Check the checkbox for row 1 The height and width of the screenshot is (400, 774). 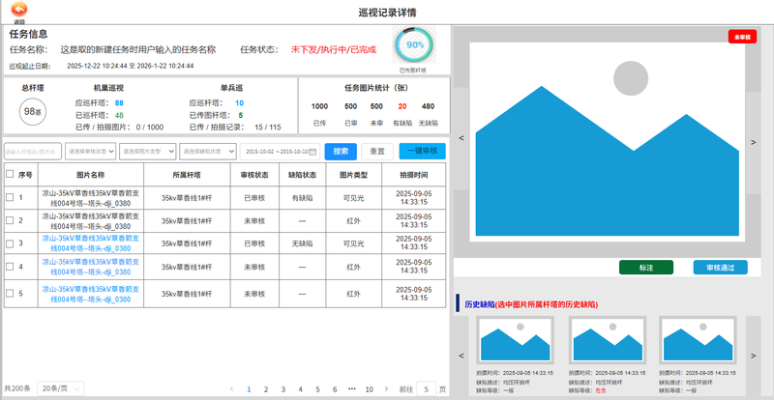tap(10, 198)
